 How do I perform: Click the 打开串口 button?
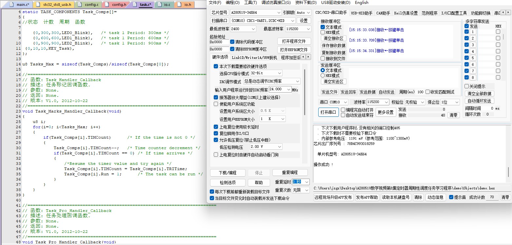(x=328, y=112)
